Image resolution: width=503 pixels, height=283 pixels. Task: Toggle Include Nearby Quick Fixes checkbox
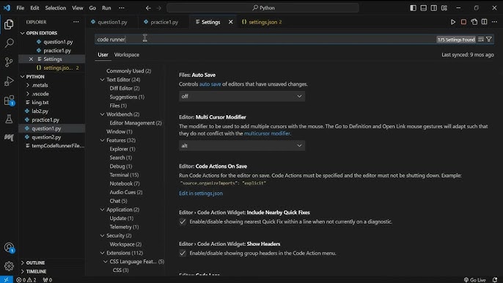coord(183,221)
